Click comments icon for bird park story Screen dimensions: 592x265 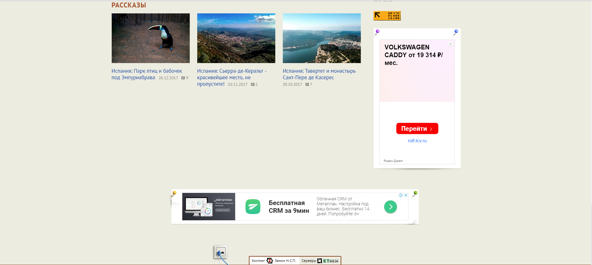tap(183, 78)
